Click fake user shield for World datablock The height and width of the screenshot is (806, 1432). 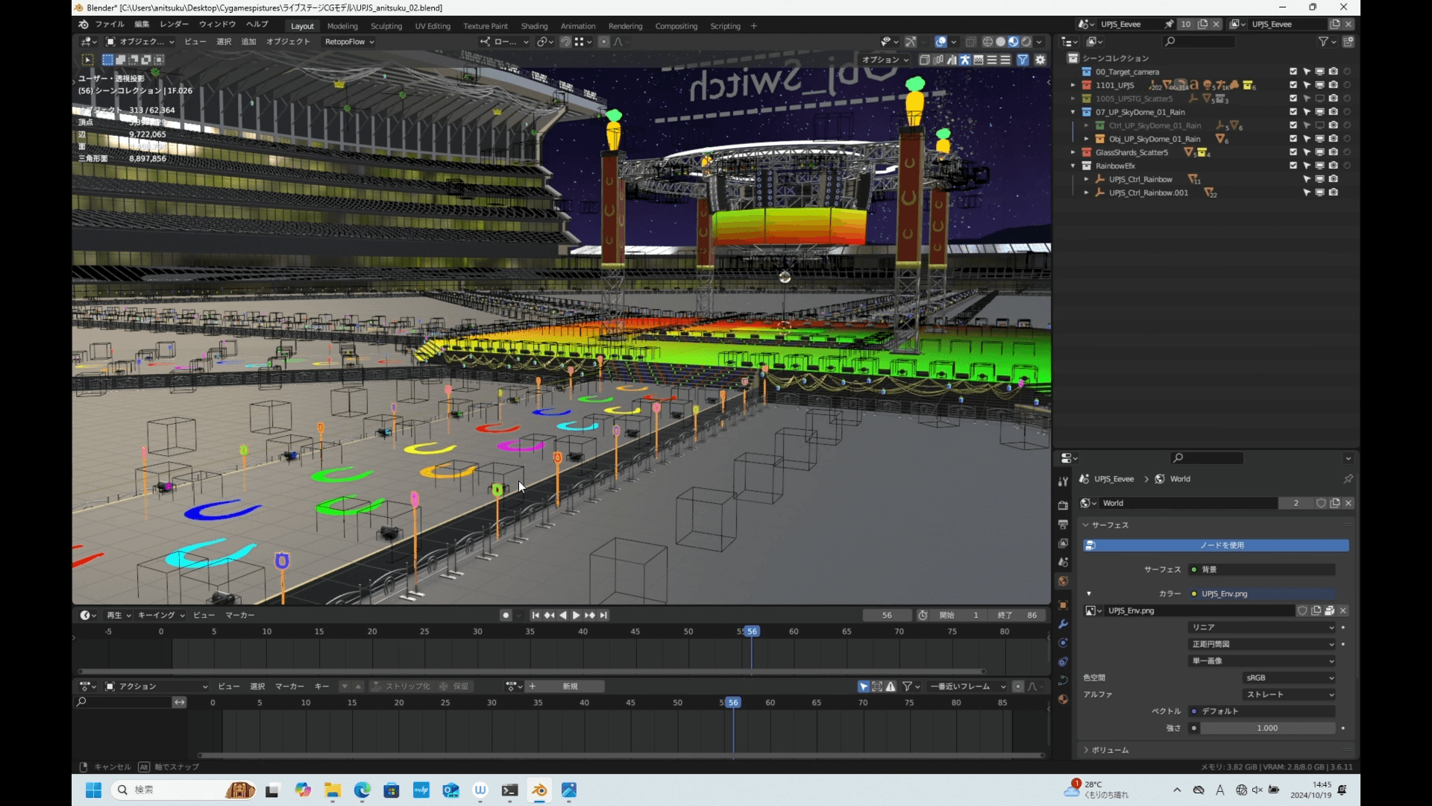click(1321, 503)
